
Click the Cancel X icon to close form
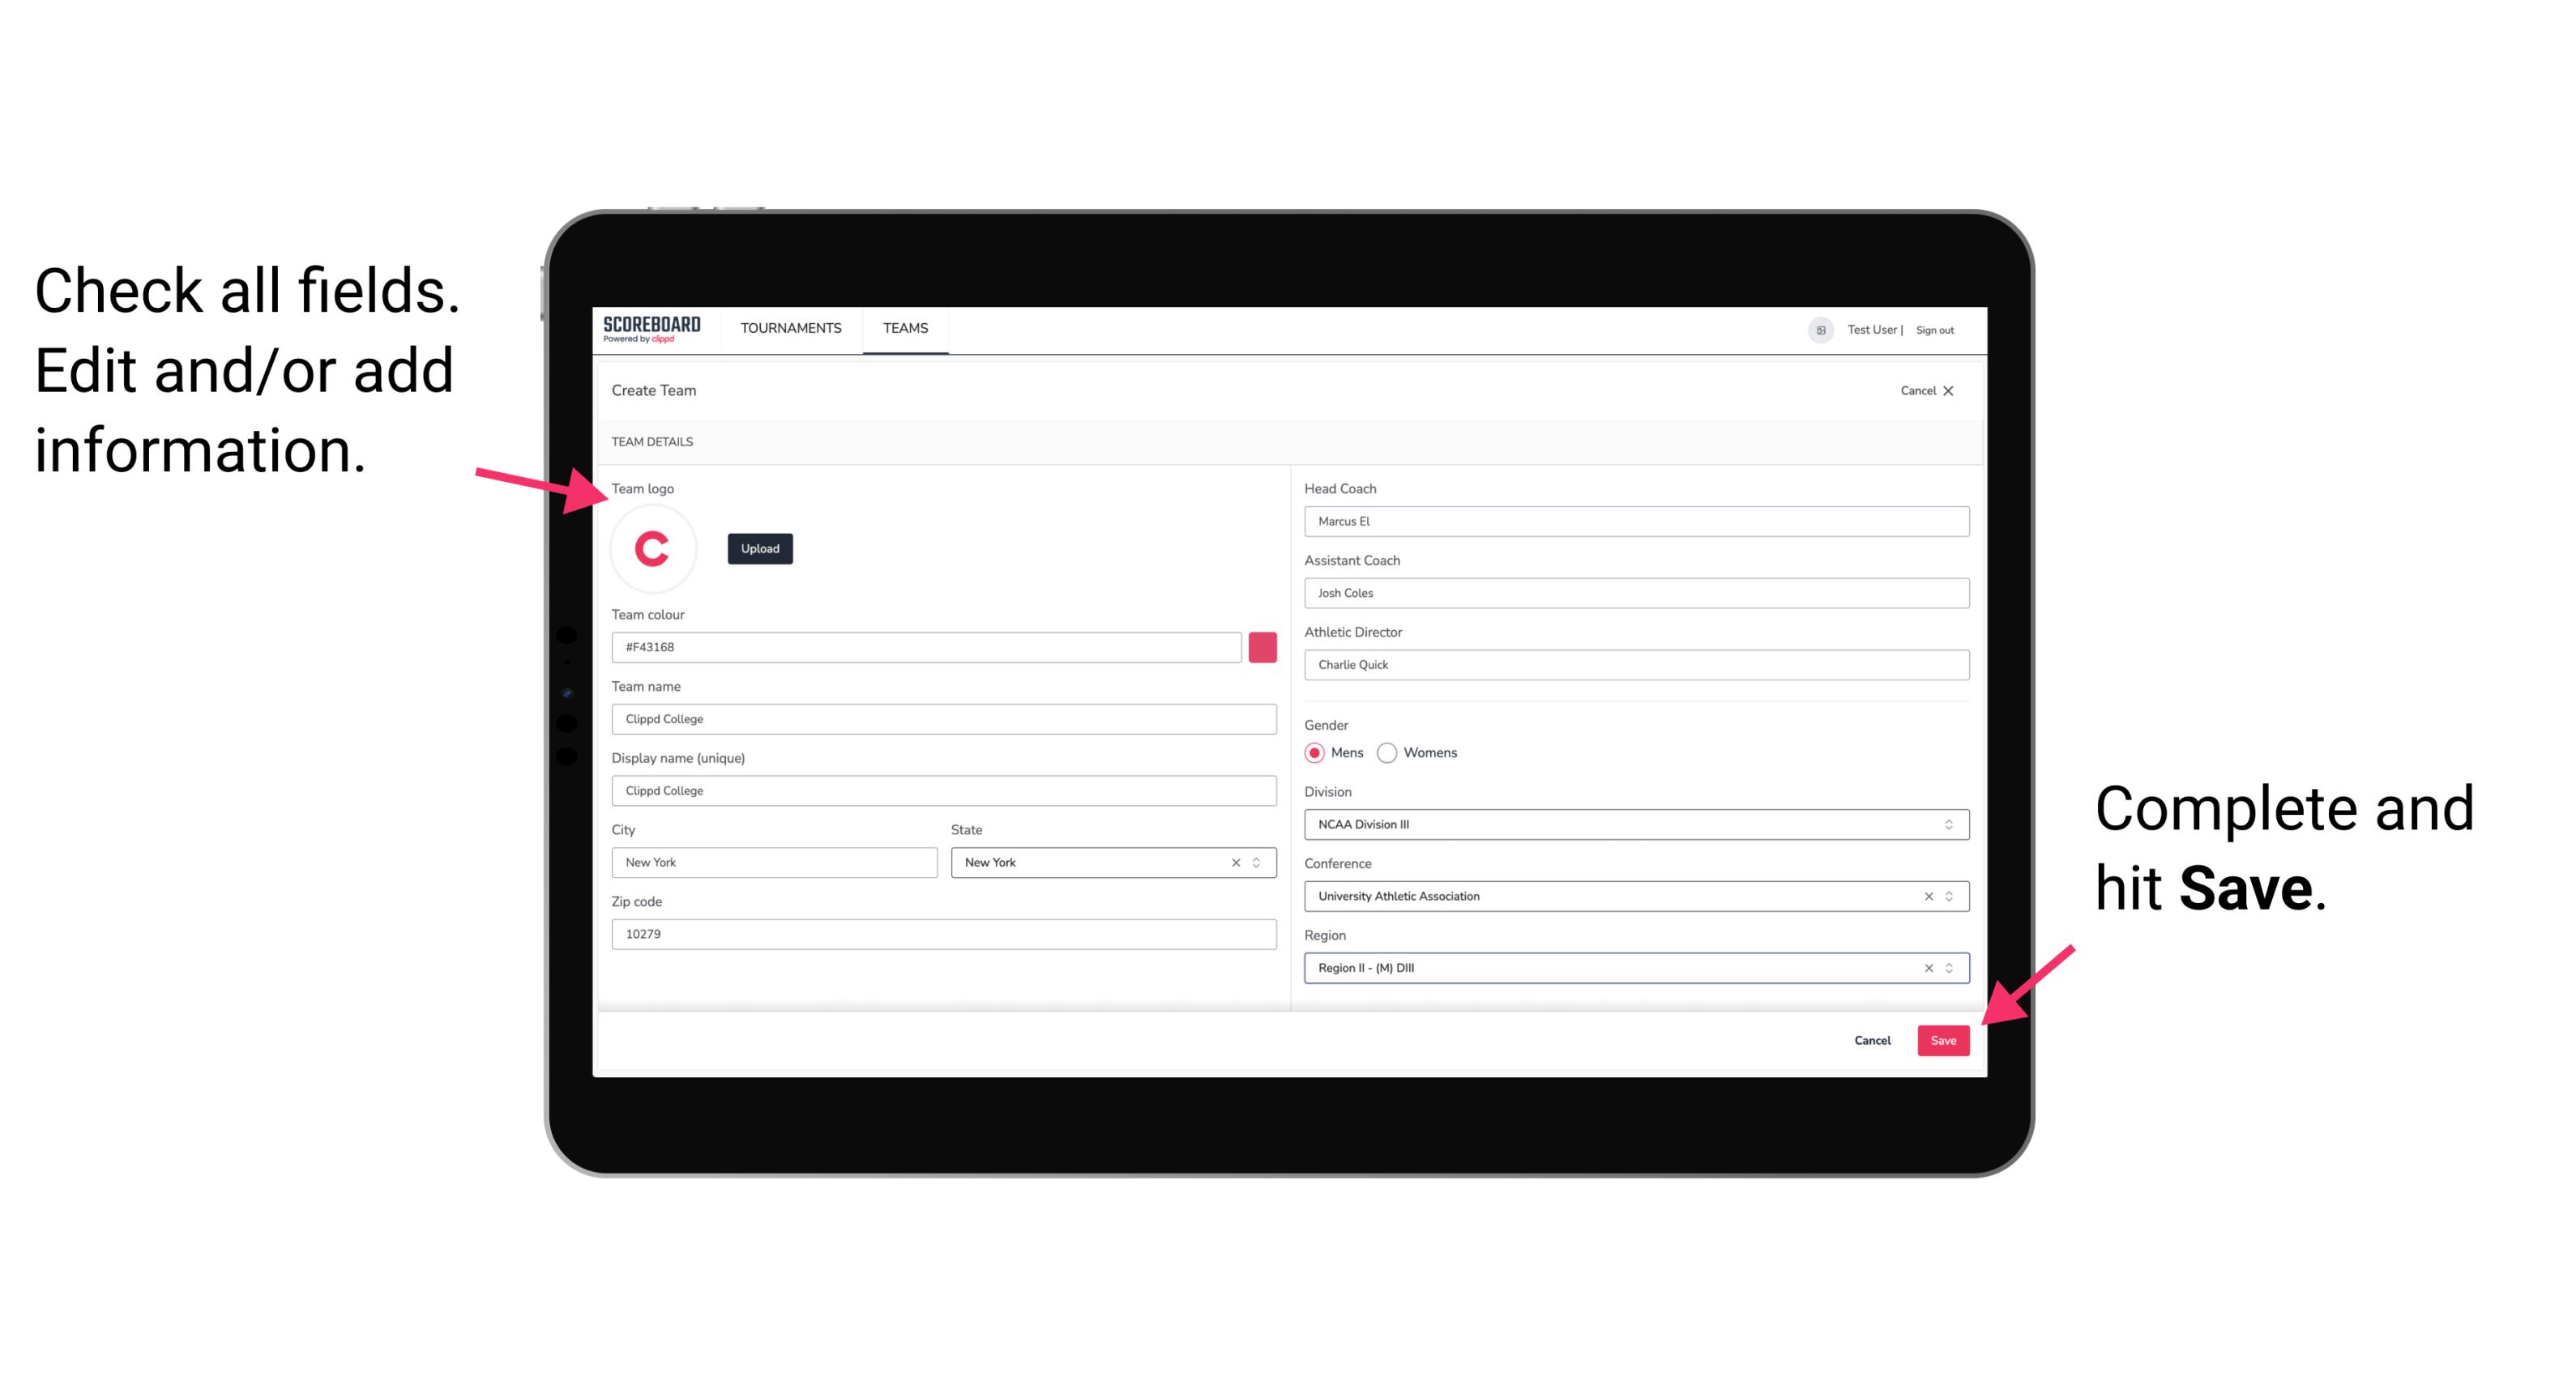click(x=1959, y=389)
